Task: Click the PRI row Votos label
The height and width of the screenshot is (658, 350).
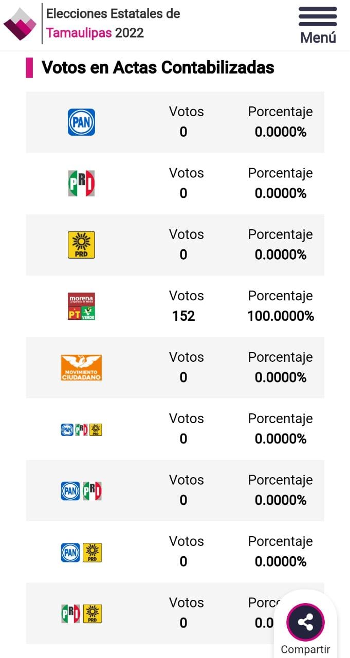Action: (x=187, y=173)
